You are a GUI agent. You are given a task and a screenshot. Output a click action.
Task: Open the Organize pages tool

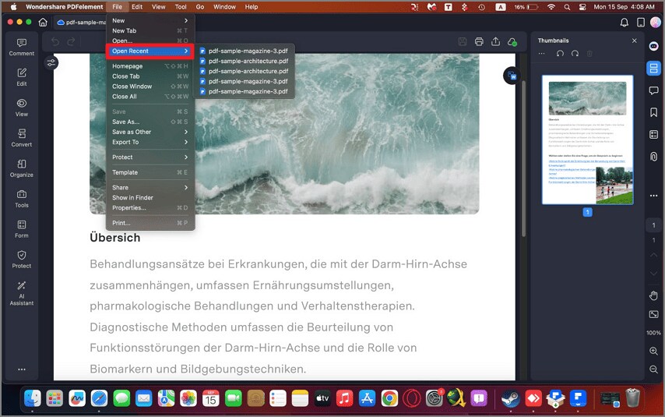pyautogui.click(x=22, y=168)
